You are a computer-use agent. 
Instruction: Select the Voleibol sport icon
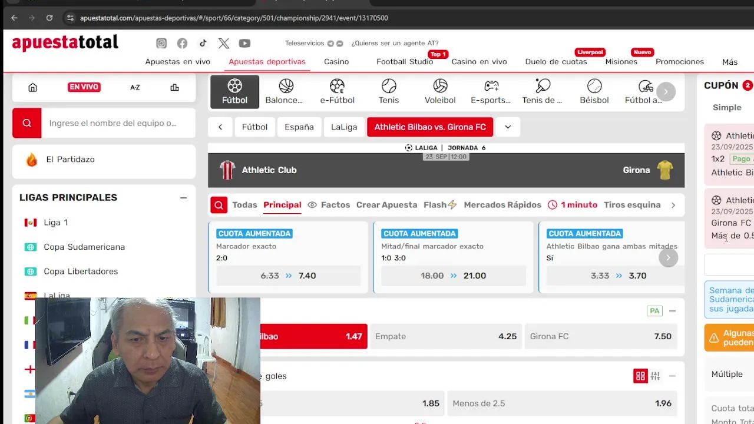(440, 92)
